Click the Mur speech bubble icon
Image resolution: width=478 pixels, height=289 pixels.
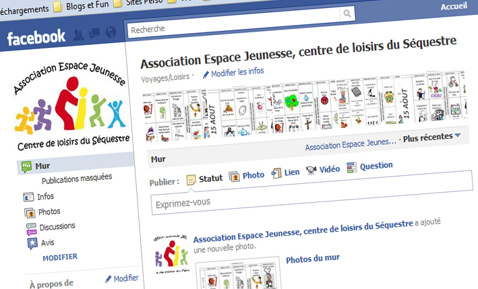(26, 167)
